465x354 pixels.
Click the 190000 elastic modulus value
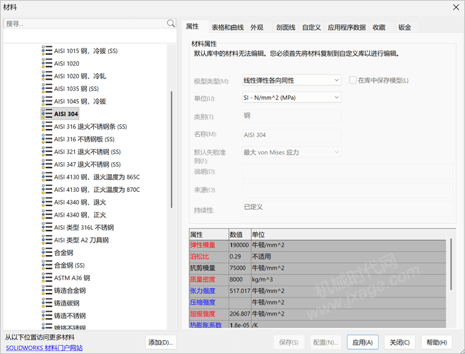[x=239, y=245]
